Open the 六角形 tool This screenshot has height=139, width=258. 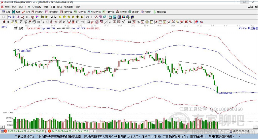(146, 12)
